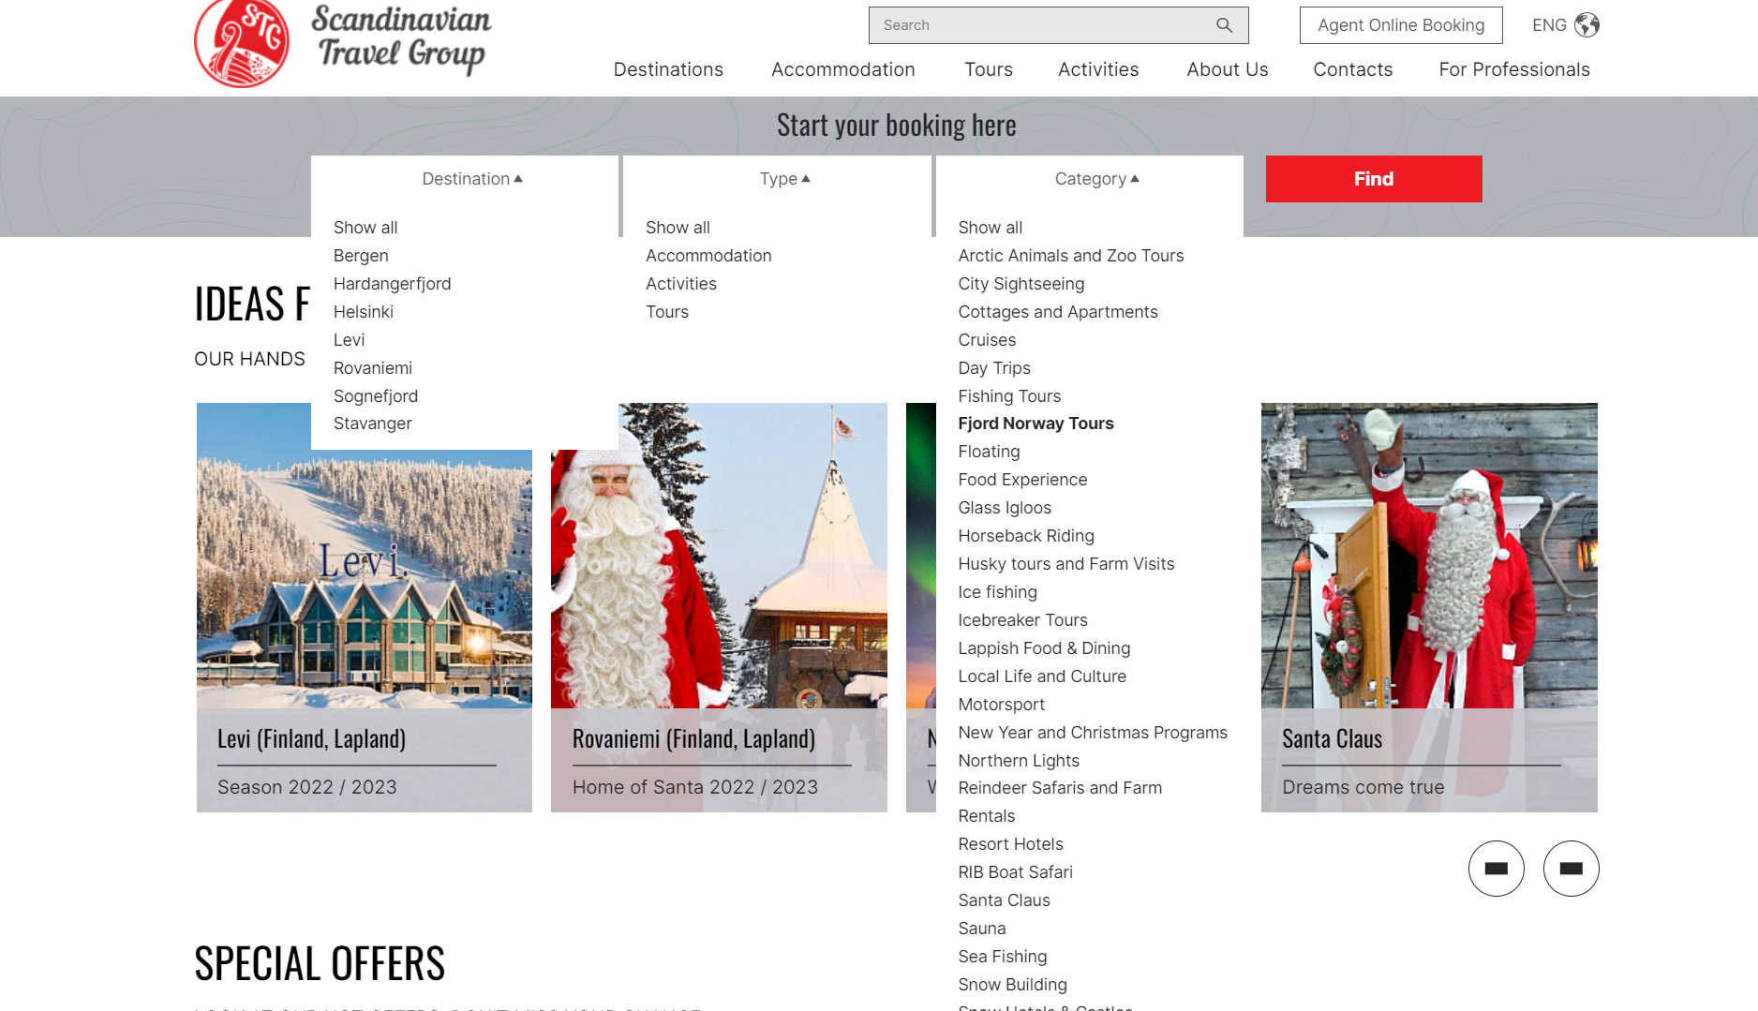Collapse the Type dropdown
The image size is (1758, 1011).
pyautogui.click(x=784, y=179)
